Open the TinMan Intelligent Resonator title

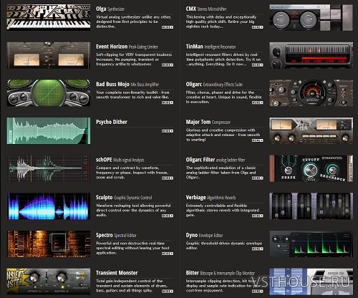click(x=211, y=47)
